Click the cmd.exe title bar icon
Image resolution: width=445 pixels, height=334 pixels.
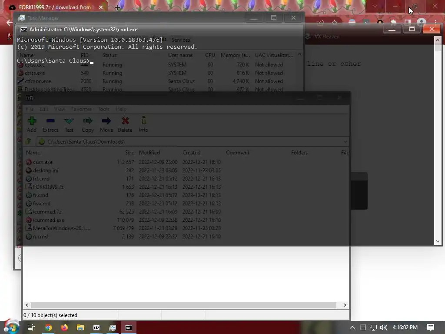(x=24, y=30)
